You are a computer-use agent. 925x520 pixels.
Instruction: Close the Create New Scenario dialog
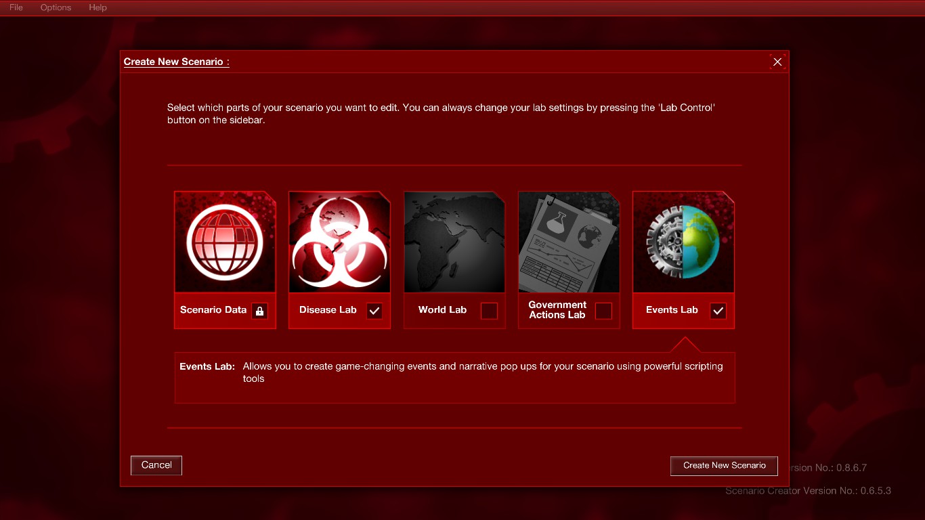click(x=777, y=62)
